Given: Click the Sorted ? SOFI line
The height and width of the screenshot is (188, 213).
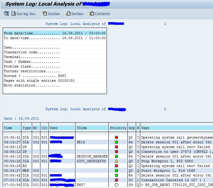Looking at the screenshot, I should (55, 76).
